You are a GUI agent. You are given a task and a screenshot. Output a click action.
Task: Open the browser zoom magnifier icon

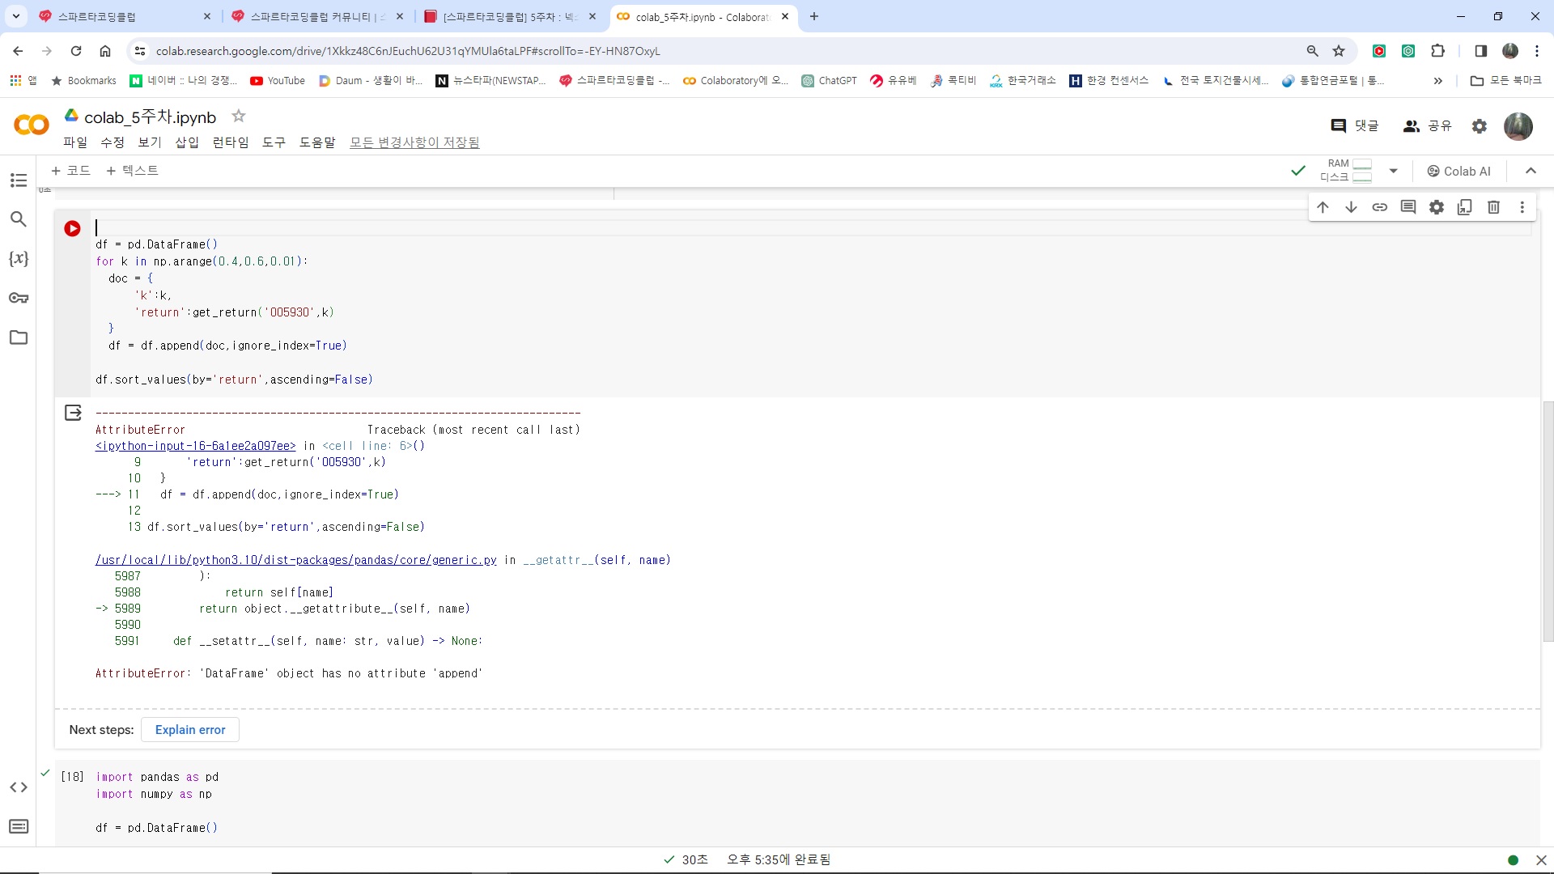click(1312, 51)
